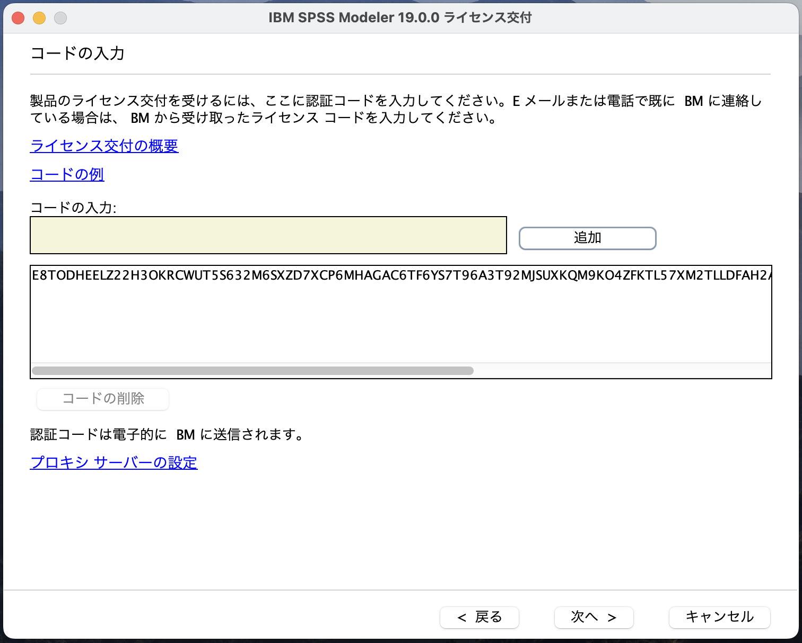Click the 追加 (Add) button
802x643 pixels.
[x=587, y=238]
